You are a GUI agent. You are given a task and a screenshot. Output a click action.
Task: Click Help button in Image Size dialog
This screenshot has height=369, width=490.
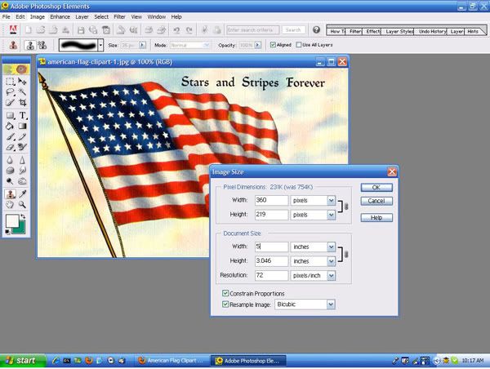pos(376,217)
